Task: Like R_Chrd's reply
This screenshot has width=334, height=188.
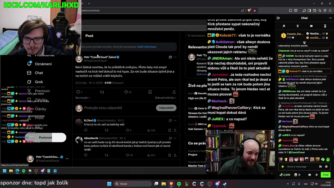Action: click(x=128, y=130)
